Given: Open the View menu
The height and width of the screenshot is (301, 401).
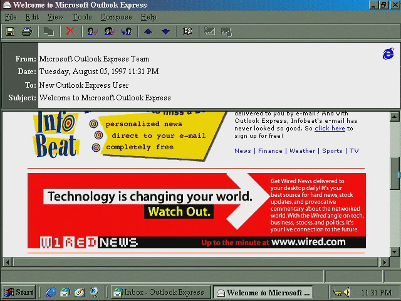Looking at the screenshot, I should (55, 17).
